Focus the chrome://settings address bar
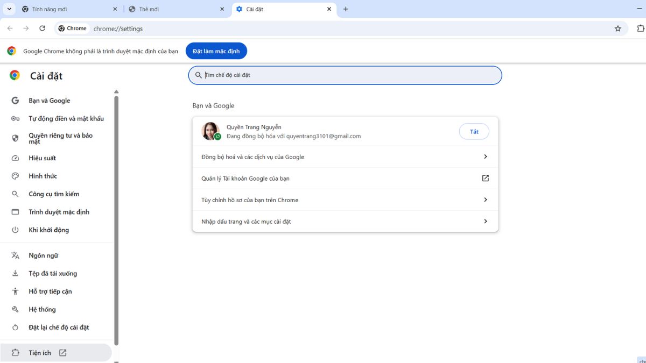The image size is (646, 363). pos(341,29)
